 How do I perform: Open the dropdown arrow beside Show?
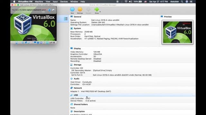[100, 12]
